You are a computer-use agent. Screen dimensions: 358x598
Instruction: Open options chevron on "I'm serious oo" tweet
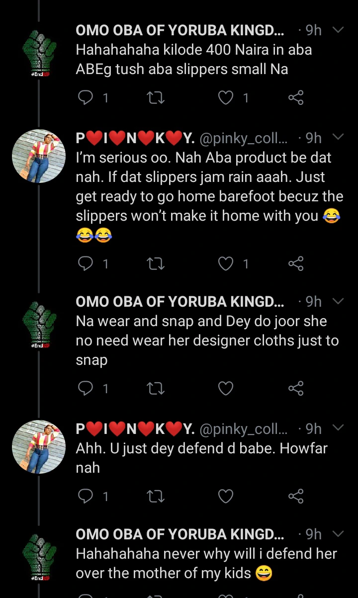pyautogui.click(x=338, y=137)
